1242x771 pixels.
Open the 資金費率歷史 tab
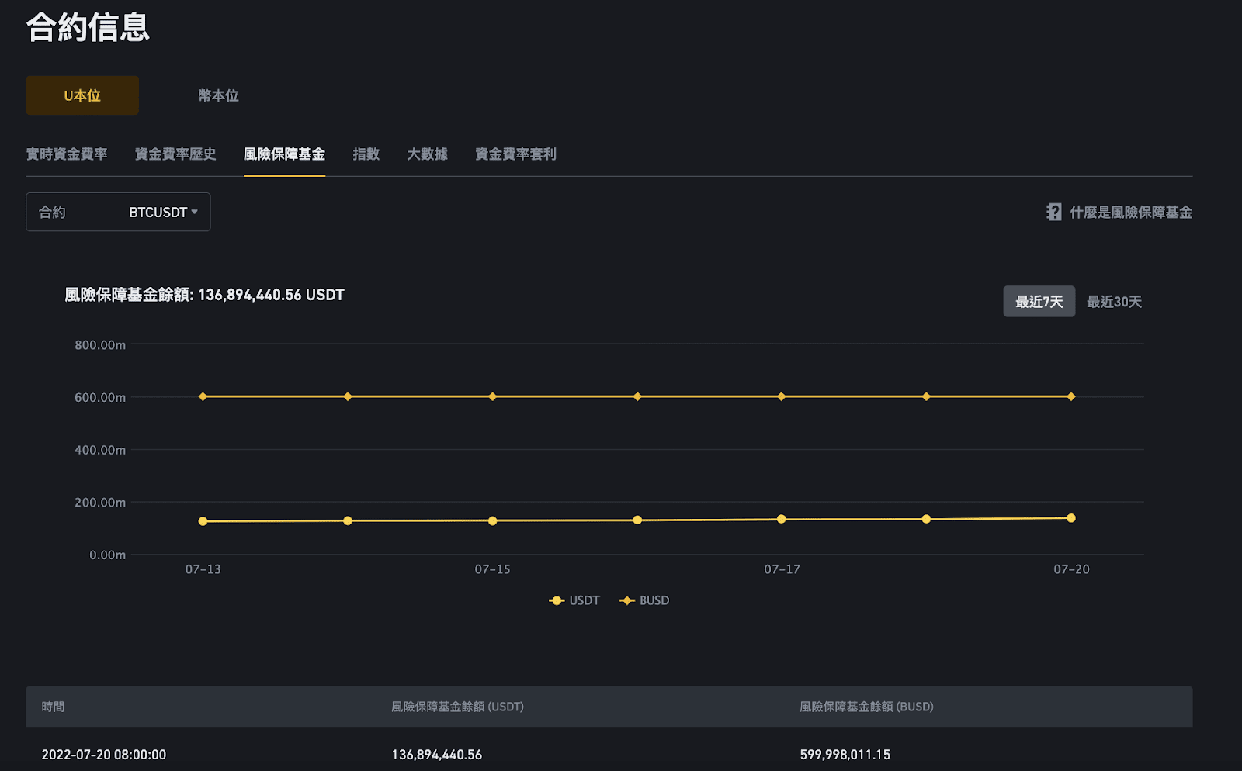tap(175, 154)
